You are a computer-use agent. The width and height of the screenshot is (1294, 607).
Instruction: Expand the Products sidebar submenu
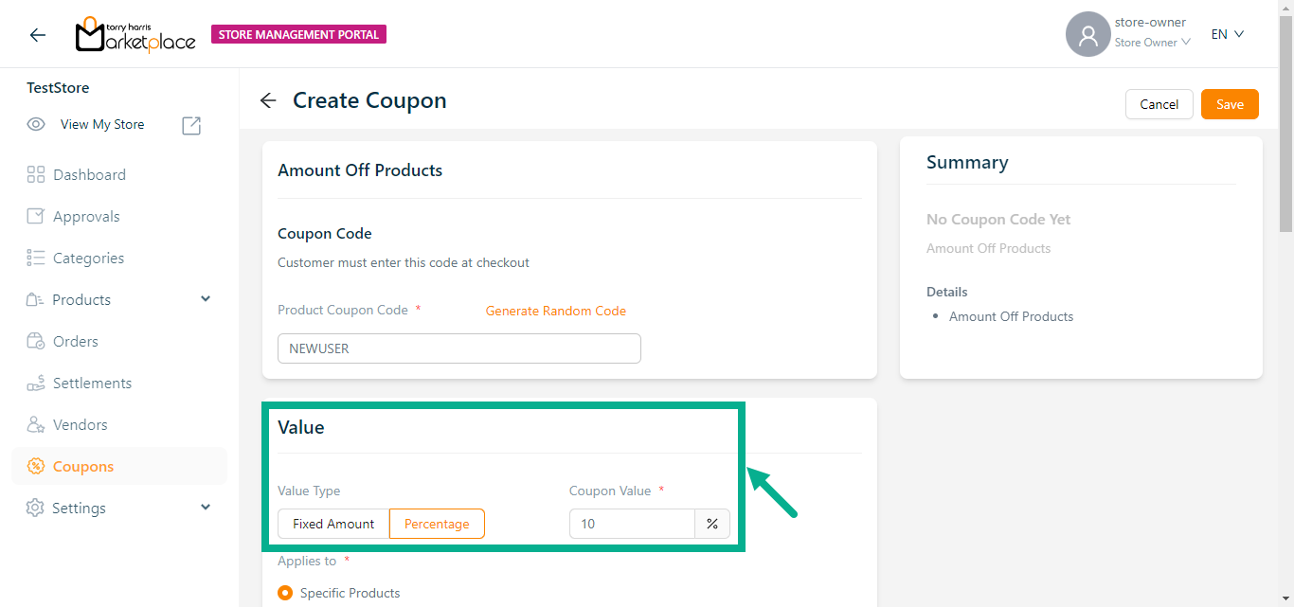tap(206, 299)
